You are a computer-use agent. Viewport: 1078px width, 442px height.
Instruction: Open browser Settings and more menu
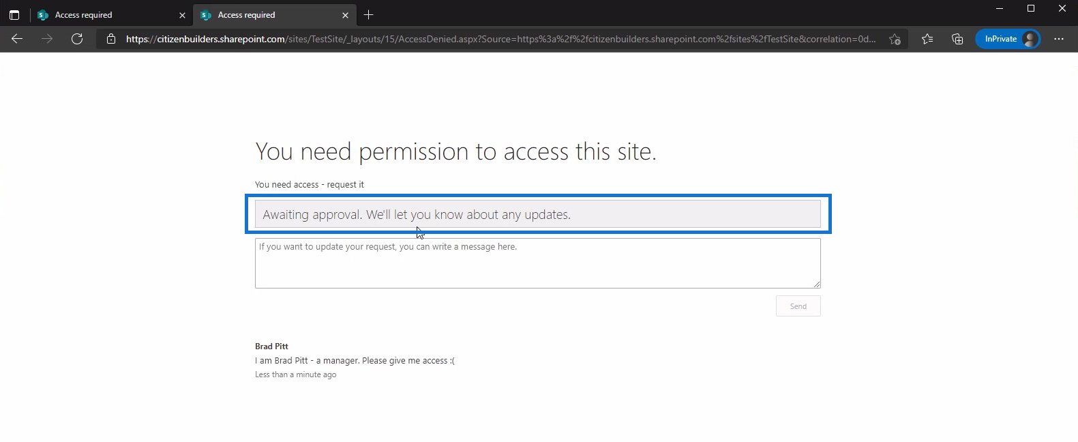tap(1058, 39)
